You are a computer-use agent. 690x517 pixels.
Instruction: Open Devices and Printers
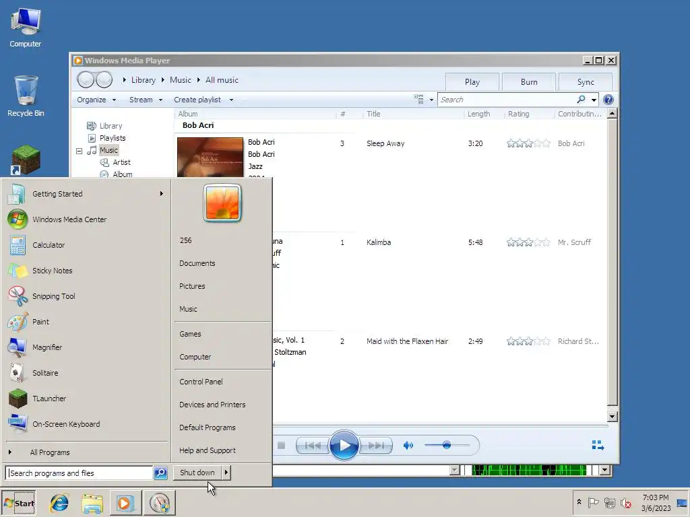click(x=212, y=405)
